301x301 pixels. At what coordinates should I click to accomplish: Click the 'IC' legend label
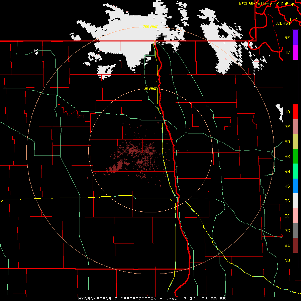click(x=287, y=216)
